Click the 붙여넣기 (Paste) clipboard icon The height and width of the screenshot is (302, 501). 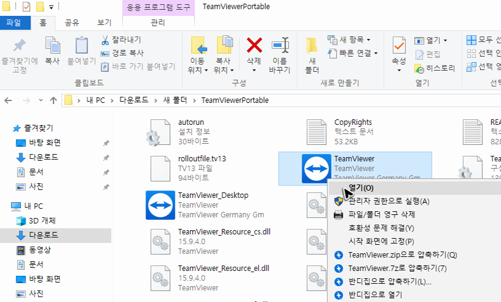point(82,45)
